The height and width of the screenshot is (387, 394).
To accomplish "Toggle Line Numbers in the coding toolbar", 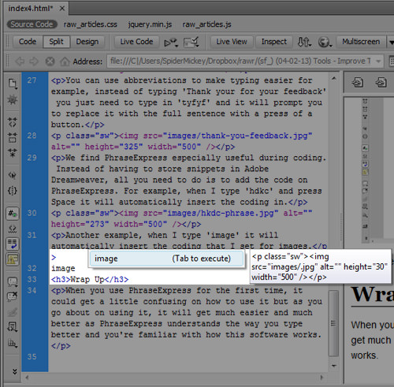I will click(13, 213).
